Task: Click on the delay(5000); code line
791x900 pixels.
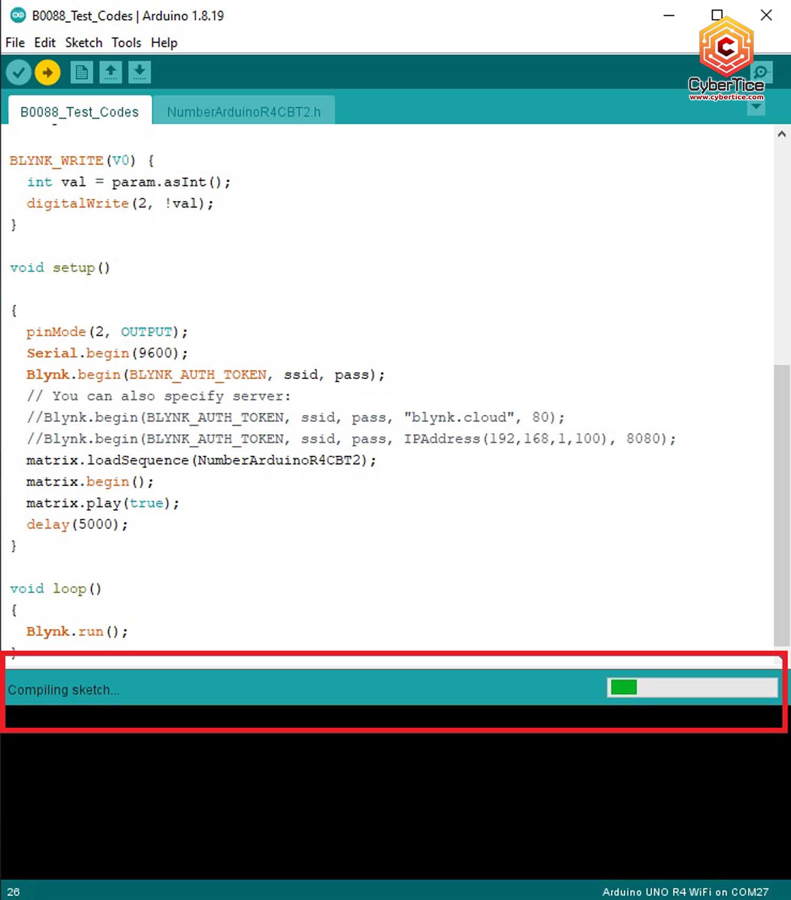Action: (77, 525)
